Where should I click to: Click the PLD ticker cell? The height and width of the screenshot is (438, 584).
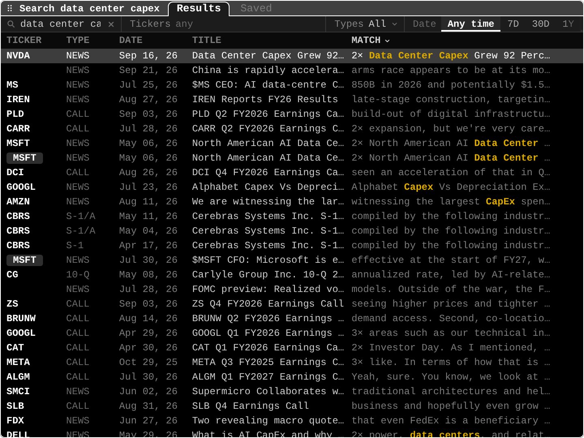click(15, 114)
